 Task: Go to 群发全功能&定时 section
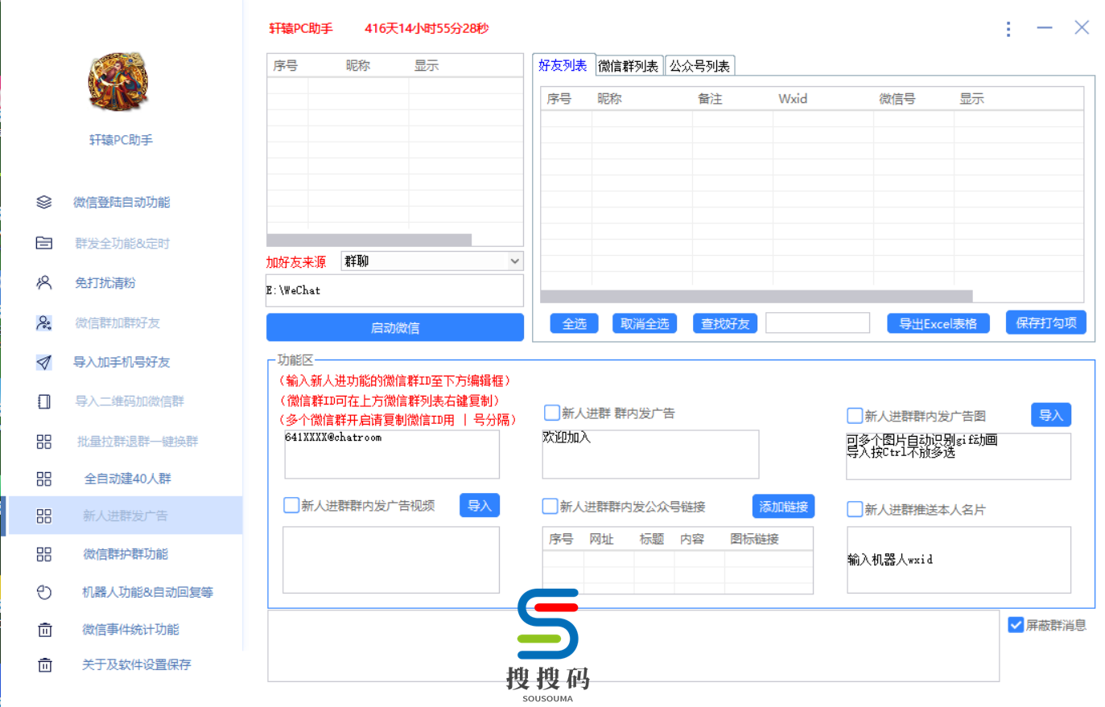122,243
